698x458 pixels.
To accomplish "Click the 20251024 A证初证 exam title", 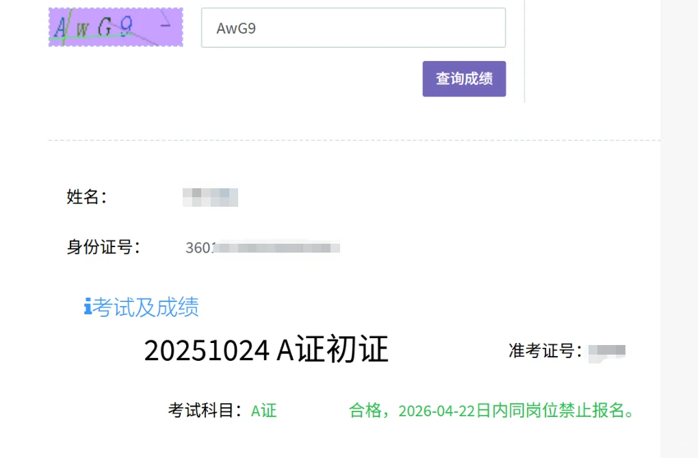I will [267, 351].
